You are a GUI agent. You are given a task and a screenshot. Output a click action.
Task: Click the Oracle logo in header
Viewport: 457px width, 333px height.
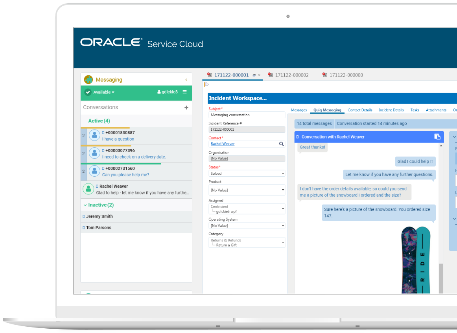pos(111,42)
